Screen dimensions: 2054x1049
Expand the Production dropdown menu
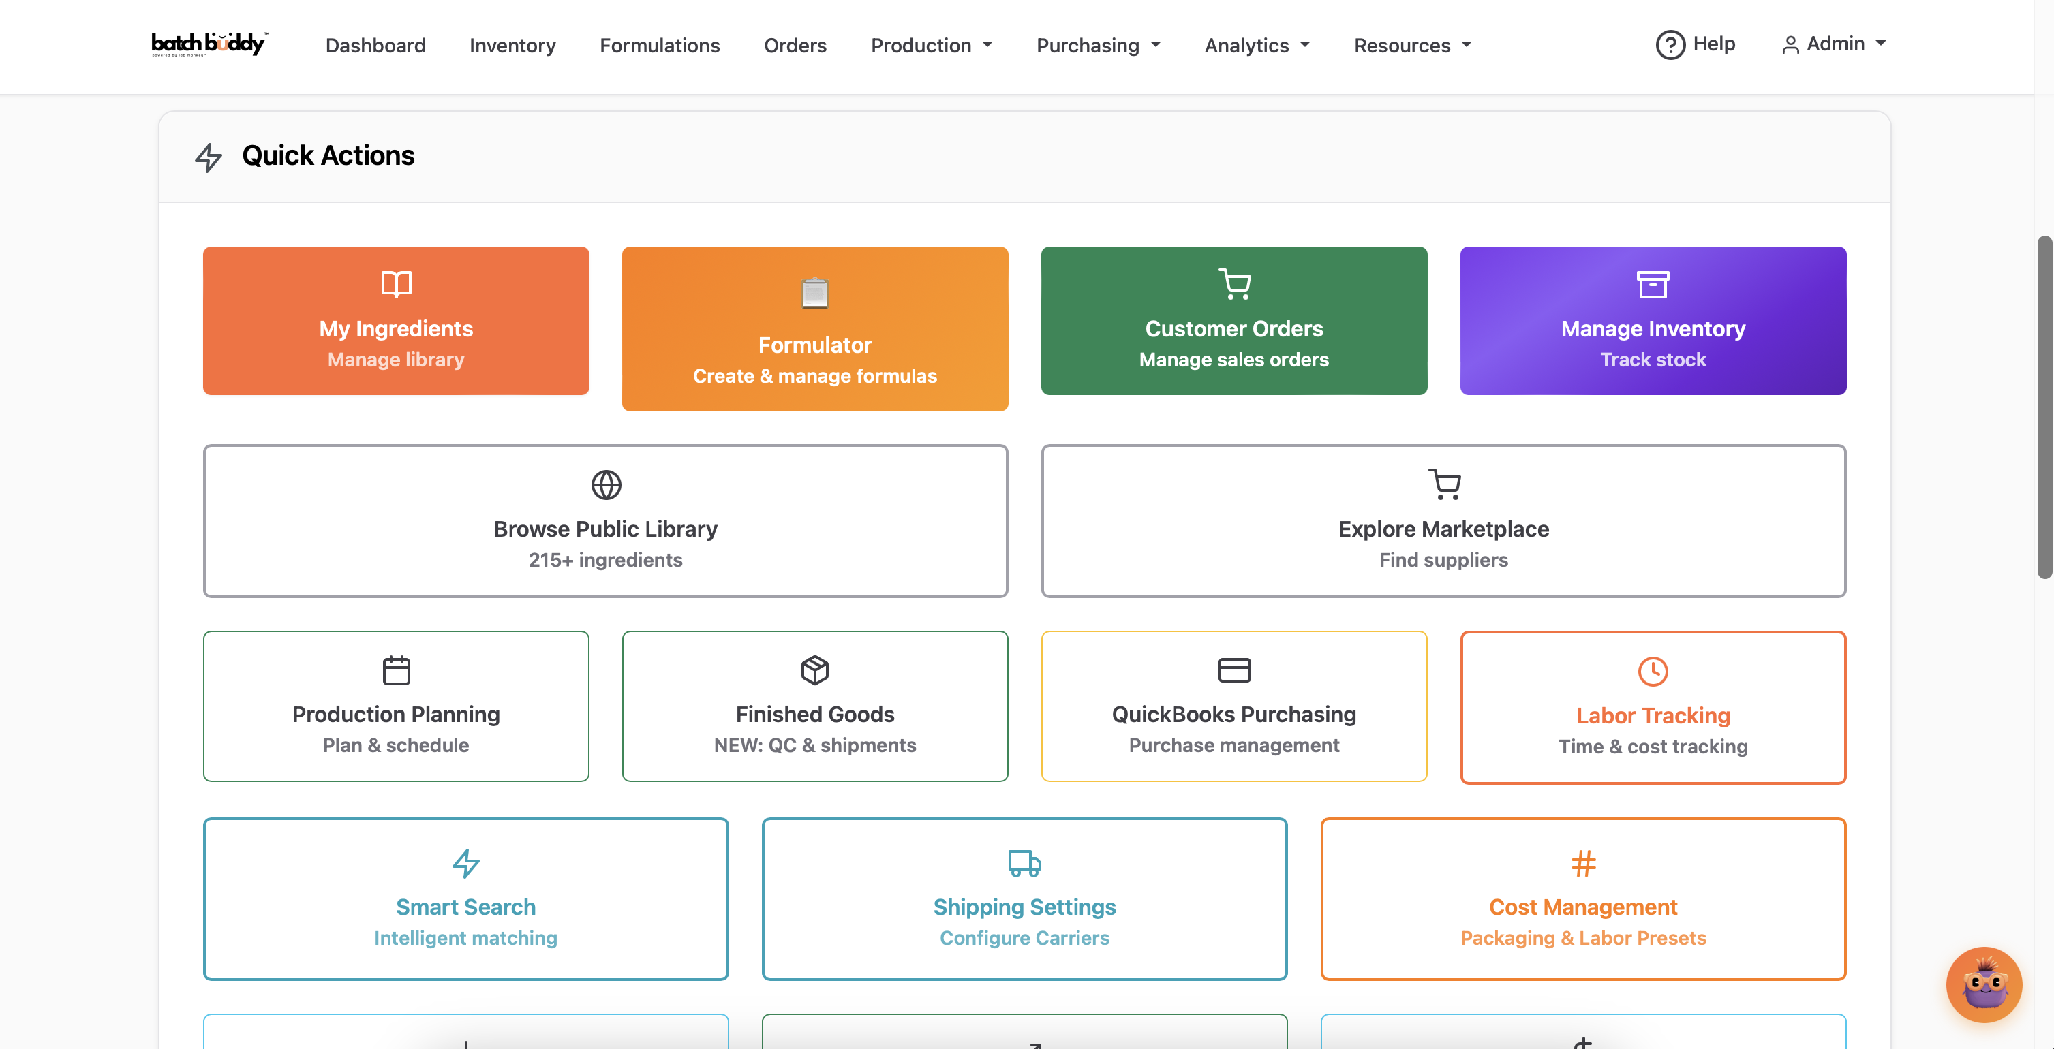click(932, 46)
